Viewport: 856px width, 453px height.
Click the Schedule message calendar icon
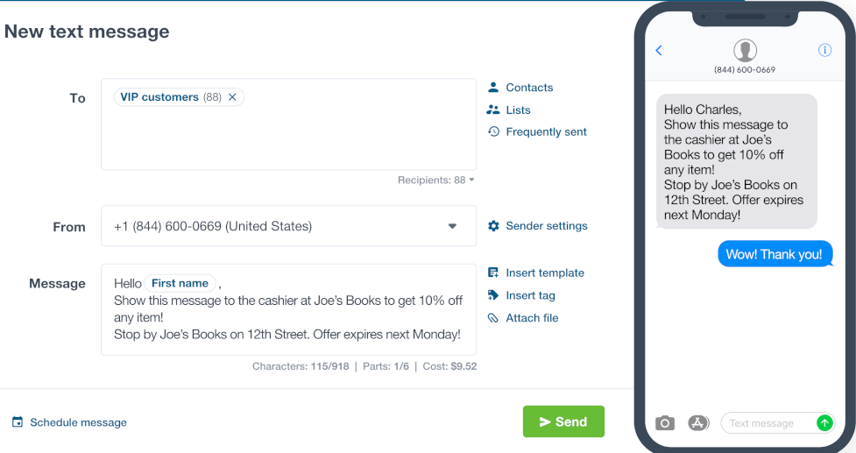pos(18,421)
